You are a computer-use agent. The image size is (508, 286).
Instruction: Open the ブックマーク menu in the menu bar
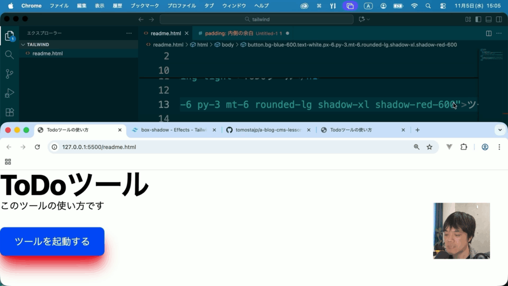point(145,6)
